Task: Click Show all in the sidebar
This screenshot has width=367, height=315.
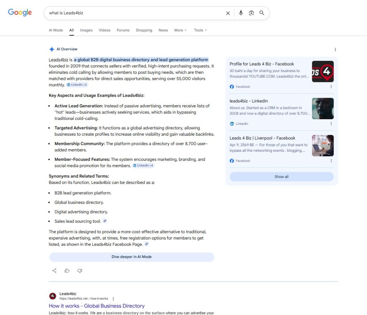Action: pyautogui.click(x=281, y=176)
